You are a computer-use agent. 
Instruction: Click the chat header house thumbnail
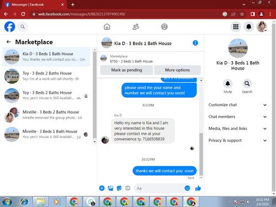point(107,43)
